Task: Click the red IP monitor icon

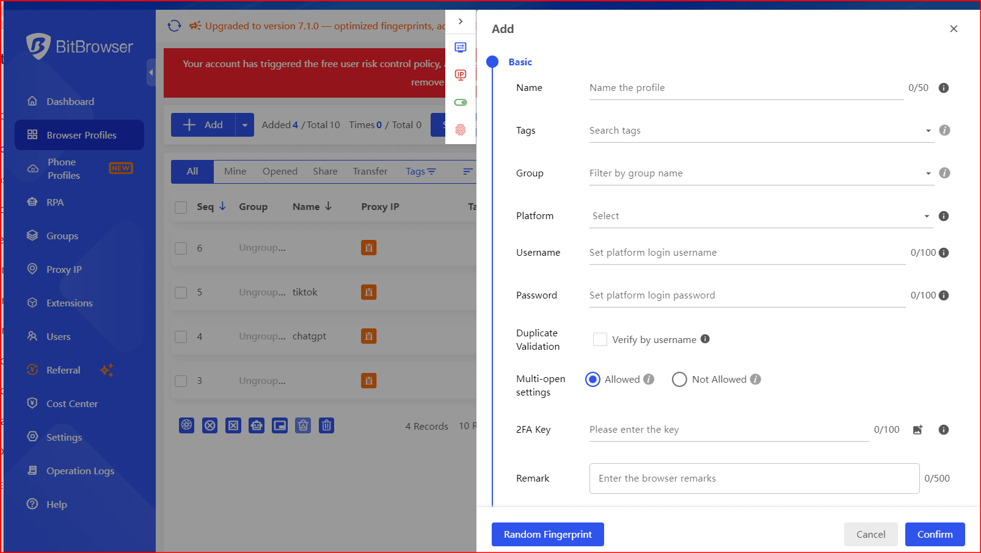Action: [x=461, y=75]
